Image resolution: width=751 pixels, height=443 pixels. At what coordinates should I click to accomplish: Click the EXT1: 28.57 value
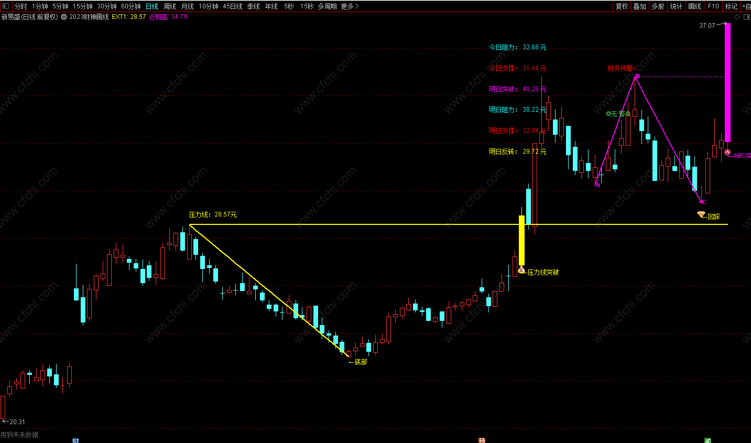coord(129,17)
